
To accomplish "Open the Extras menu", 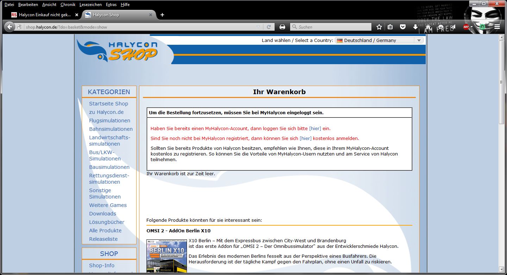I will pyautogui.click(x=111, y=5).
